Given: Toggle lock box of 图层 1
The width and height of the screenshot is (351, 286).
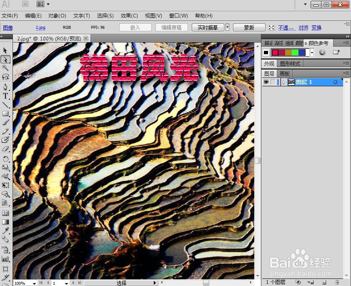Looking at the screenshot, I should pyautogui.click(x=273, y=82).
